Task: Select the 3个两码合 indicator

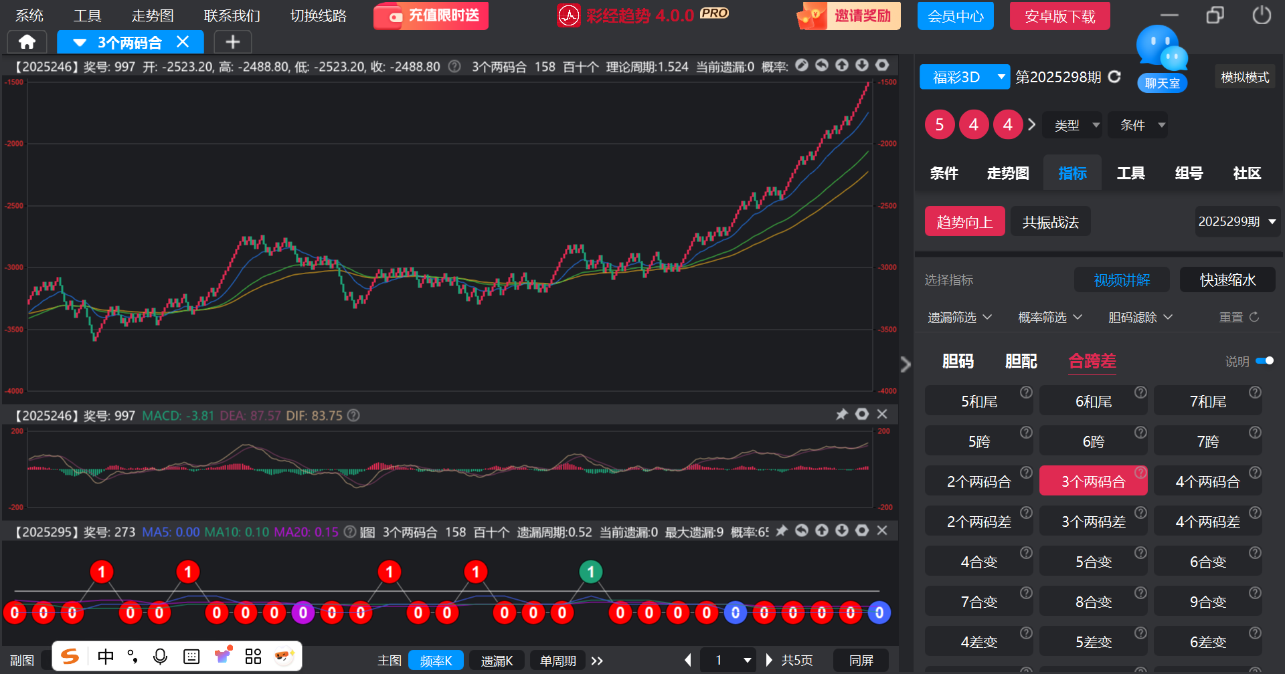Action: (x=1093, y=481)
